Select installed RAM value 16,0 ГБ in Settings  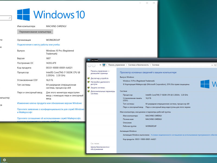tap(49, 80)
